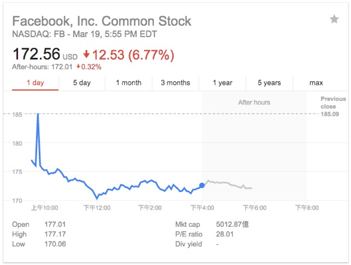Click the gray after-hours price line
351x265 pixels.
tap(228, 184)
